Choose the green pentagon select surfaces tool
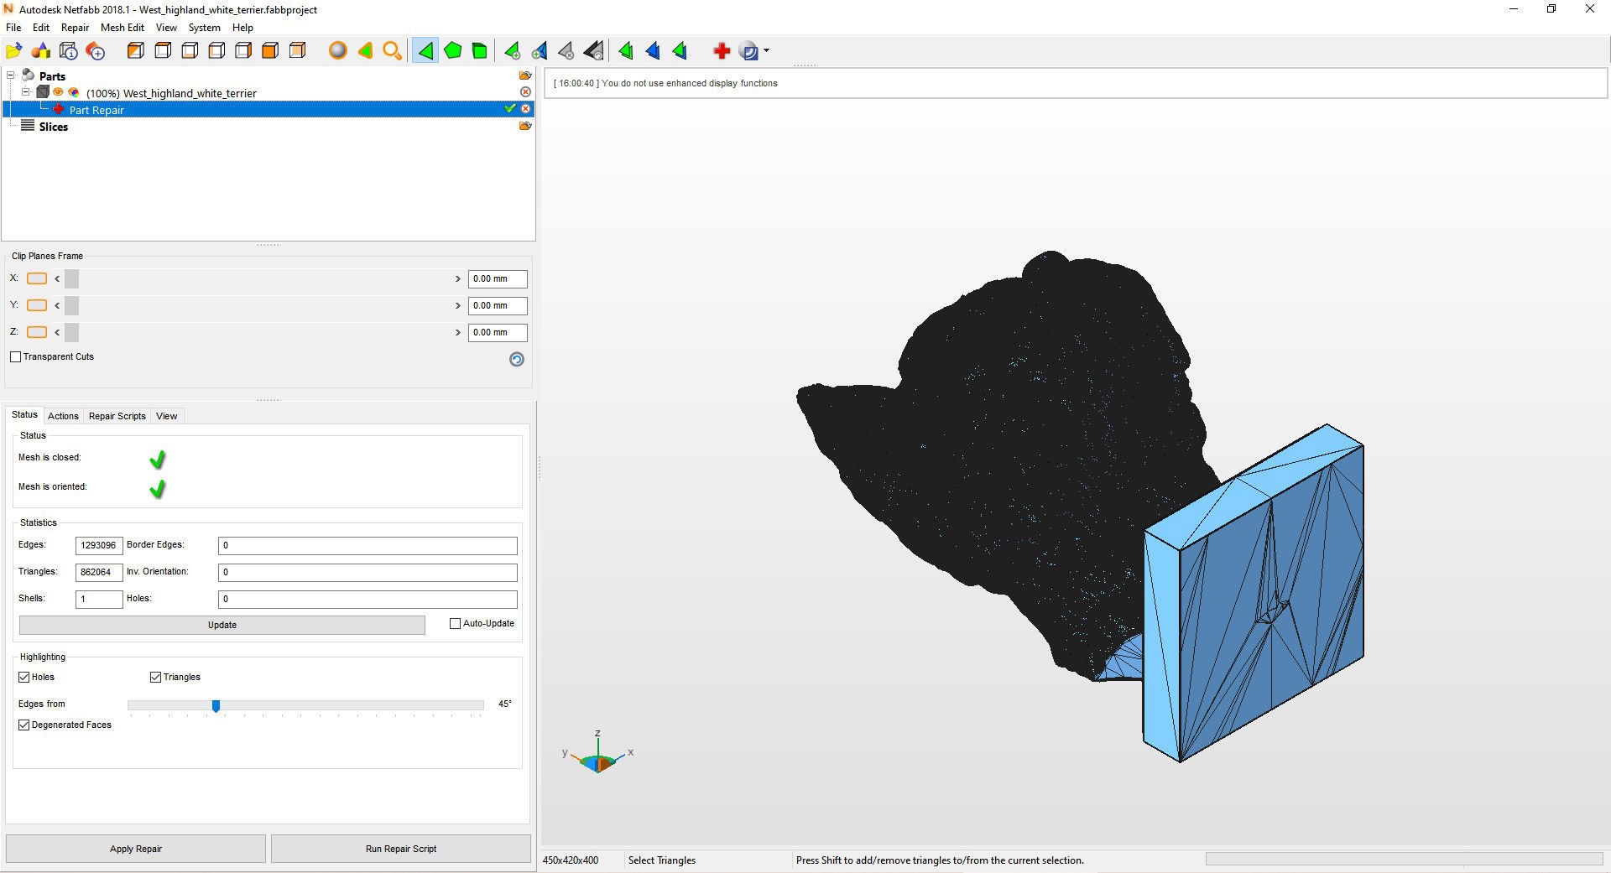 click(453, 51)
